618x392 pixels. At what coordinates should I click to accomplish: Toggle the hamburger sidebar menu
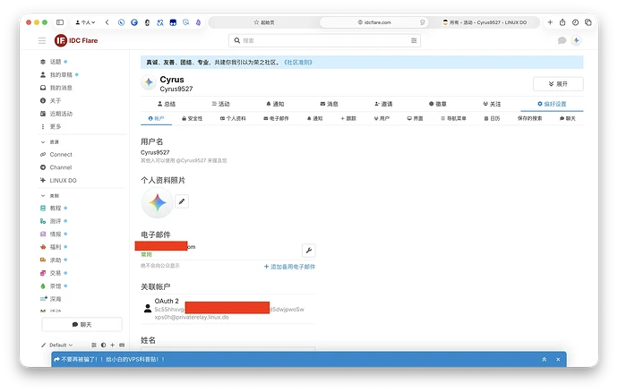(x=42, y=40)
